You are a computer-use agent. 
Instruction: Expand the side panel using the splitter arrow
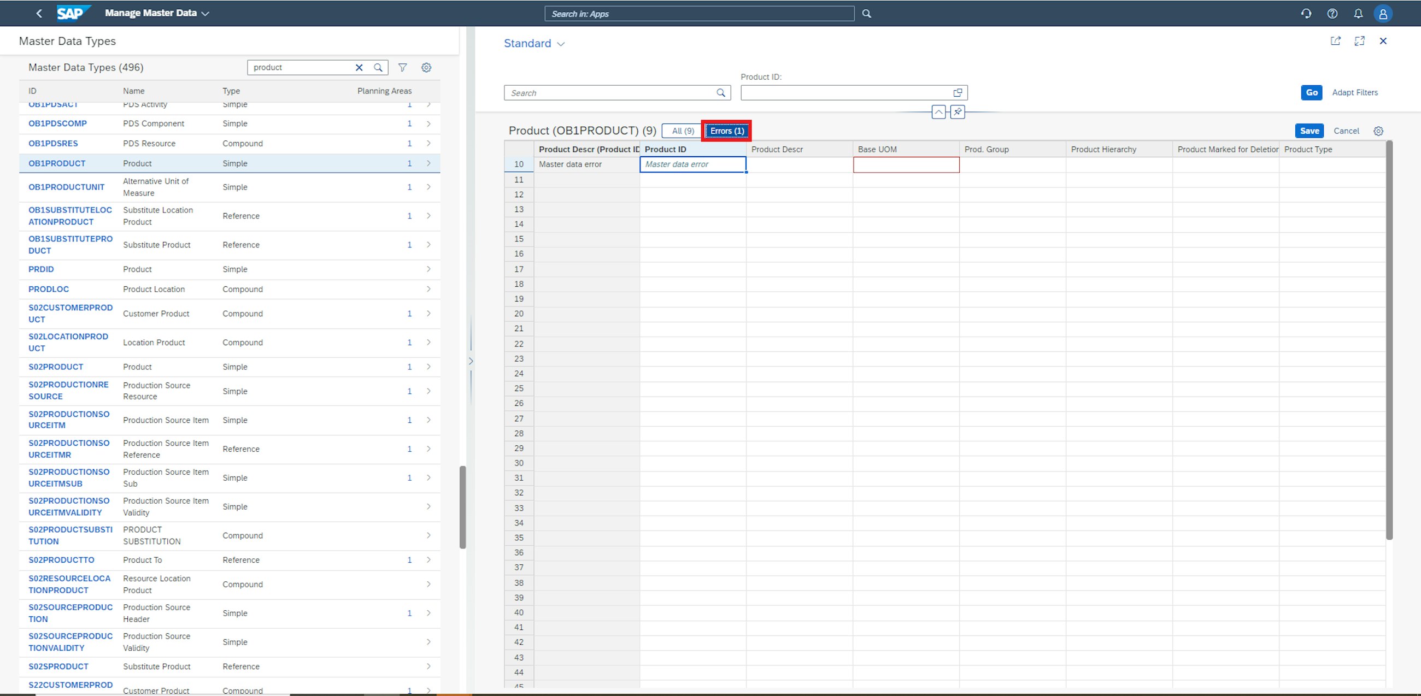472,361
